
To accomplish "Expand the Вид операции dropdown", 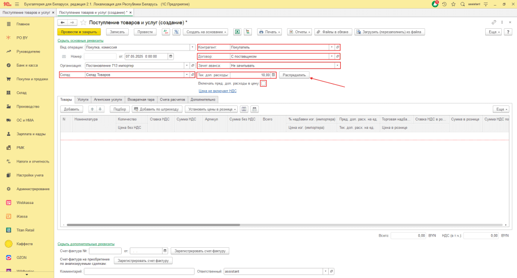I will point(192,47).
